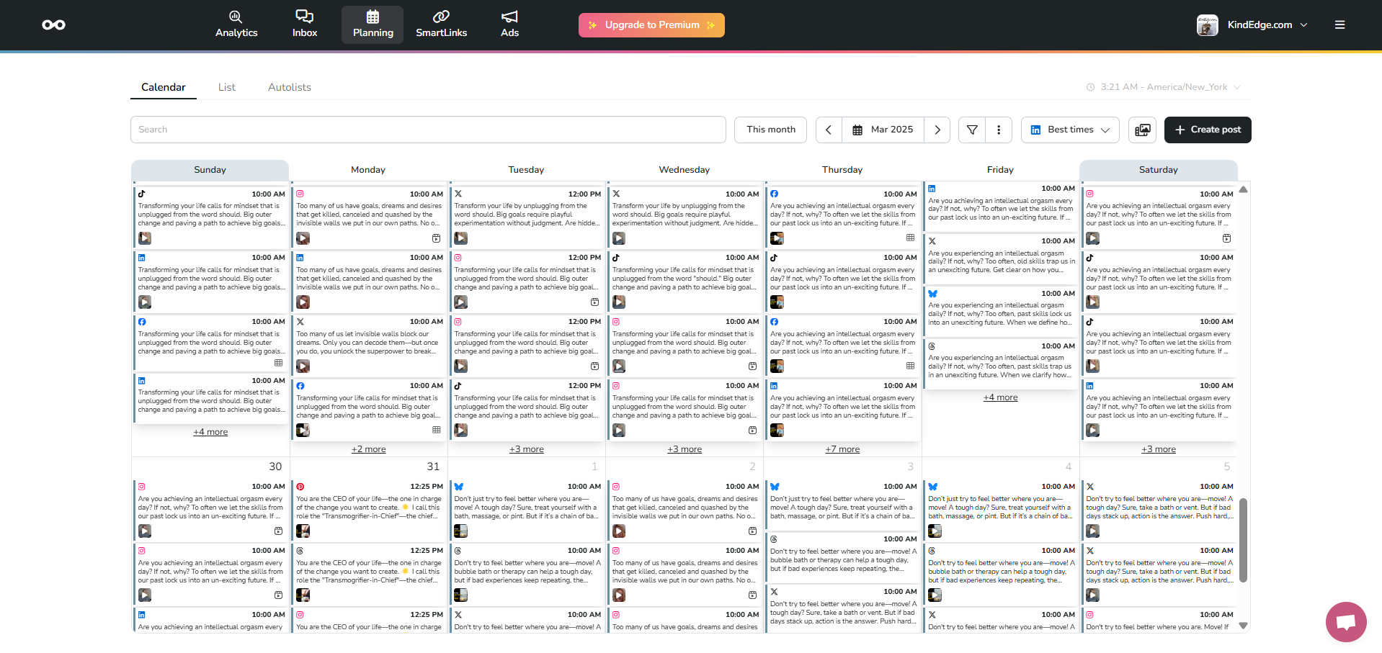The image size is (1382, 653).
Task: Click X icon on Friday's 'old skills trap us' post
Action: (x=932, y=241)
